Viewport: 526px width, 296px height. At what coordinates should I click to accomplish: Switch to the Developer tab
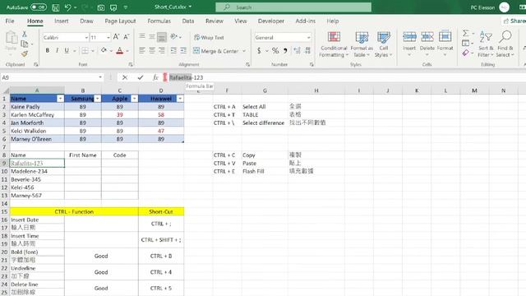coord(270,21)
